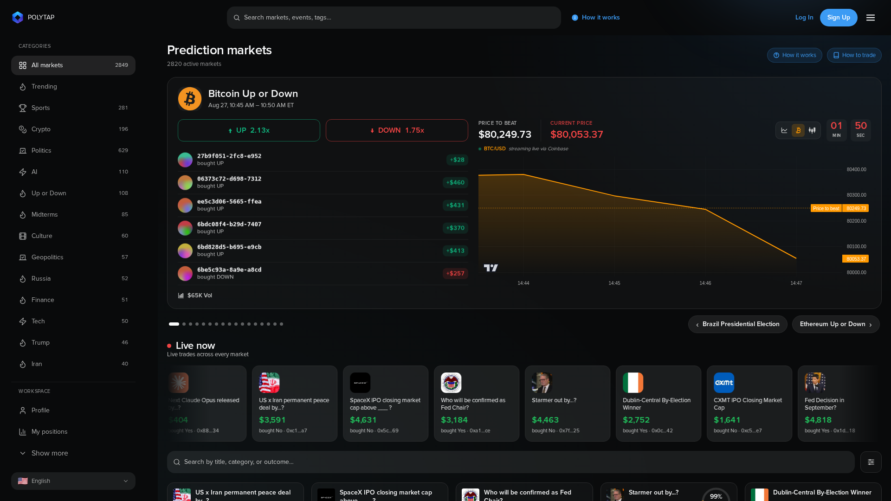Viewport: 891px width, 501px height.
Task: Click the Sign Up button
Action: (x=839, y=18)
